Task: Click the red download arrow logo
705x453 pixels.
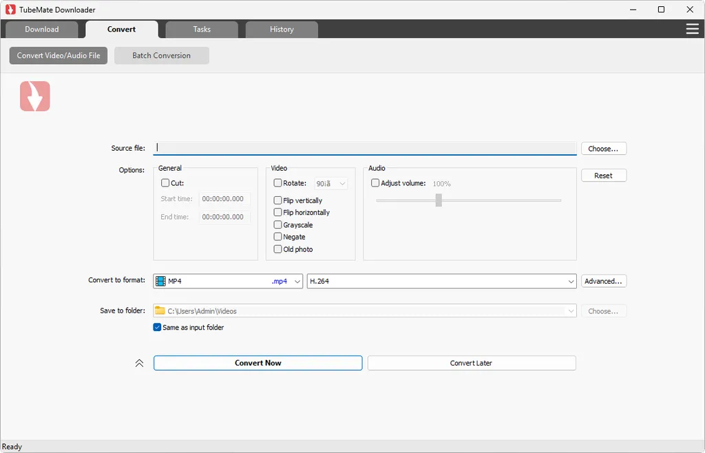Action: tap(34, 96)
